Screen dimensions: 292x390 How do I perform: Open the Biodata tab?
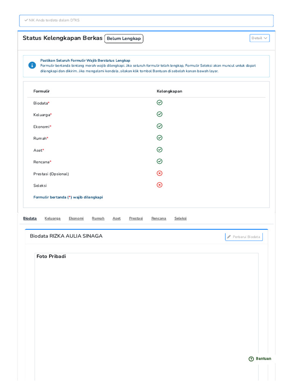(30, 218)
